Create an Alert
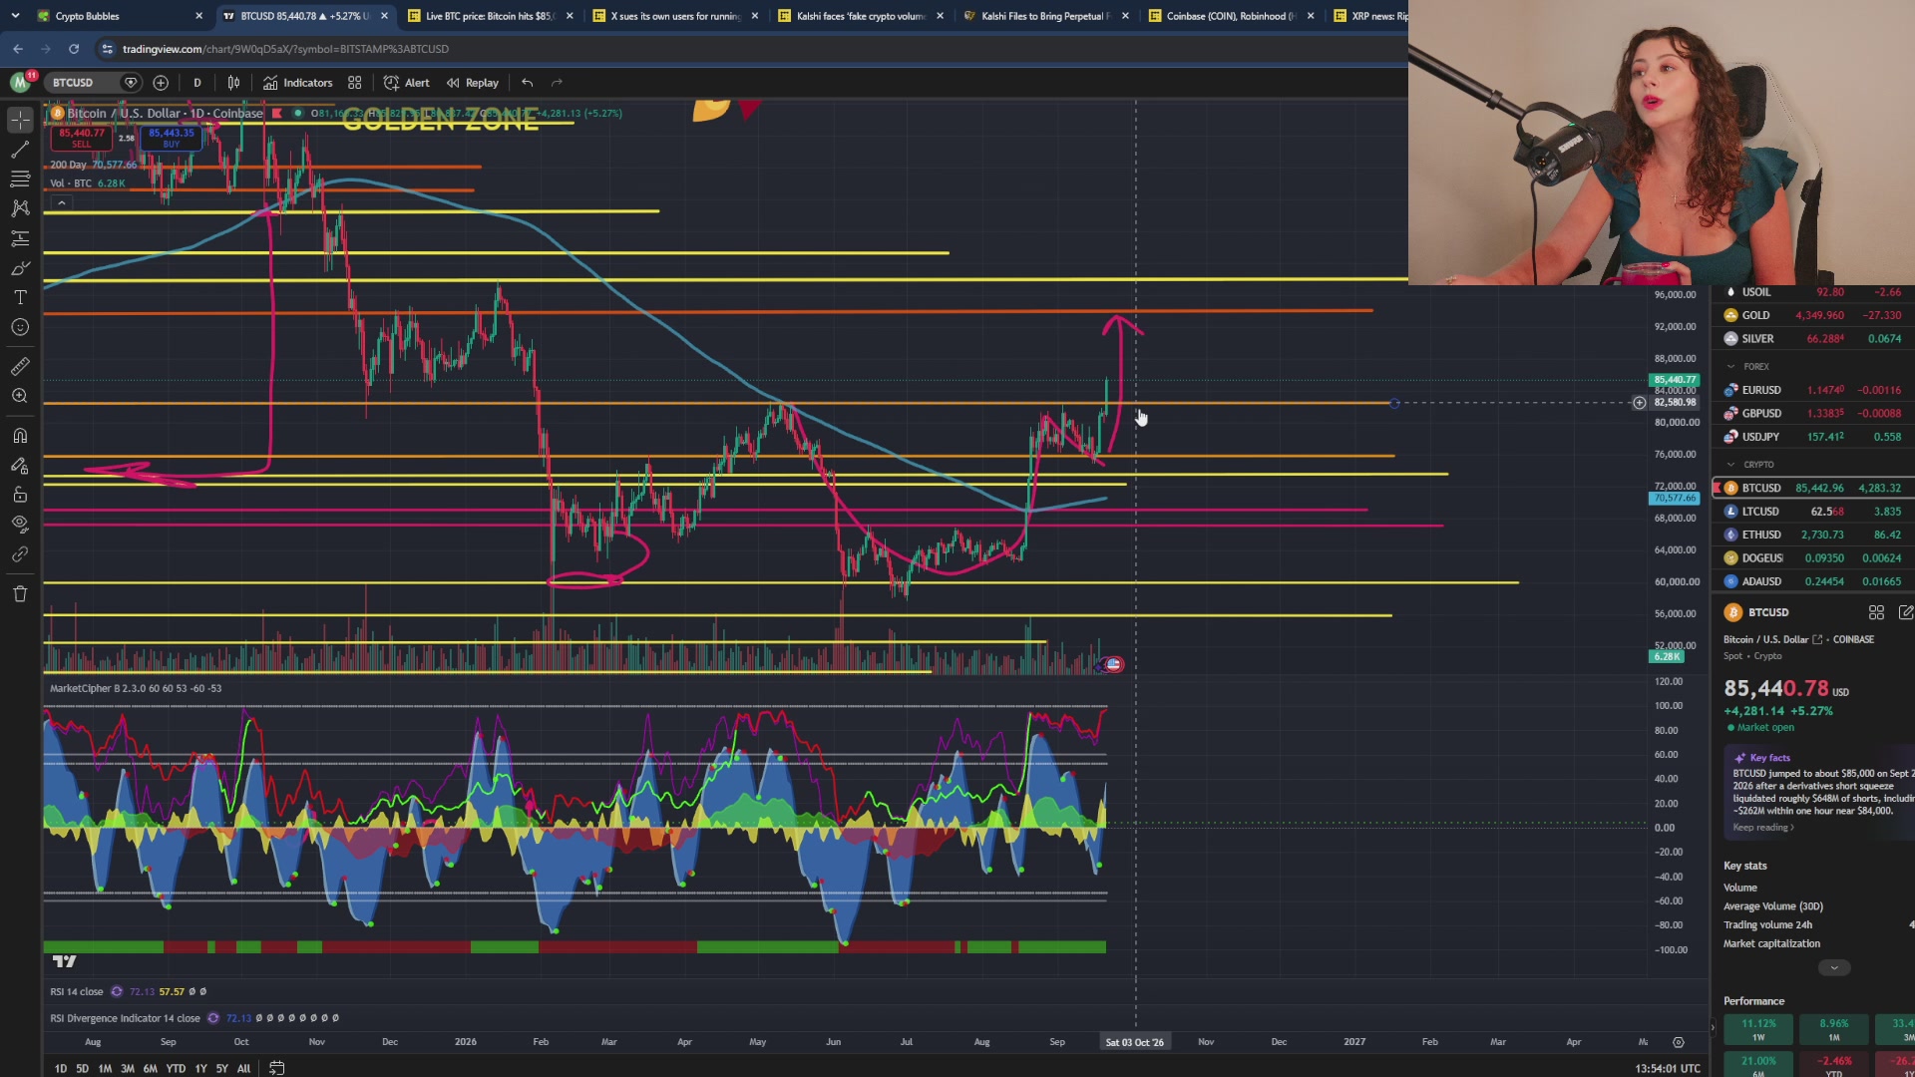The image size is (1915, 1077). pos(407,83)
